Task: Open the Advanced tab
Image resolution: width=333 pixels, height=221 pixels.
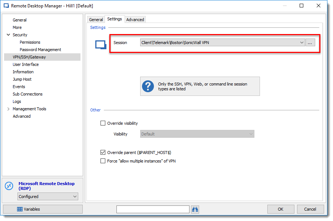Action: click(x=135, y=20)
